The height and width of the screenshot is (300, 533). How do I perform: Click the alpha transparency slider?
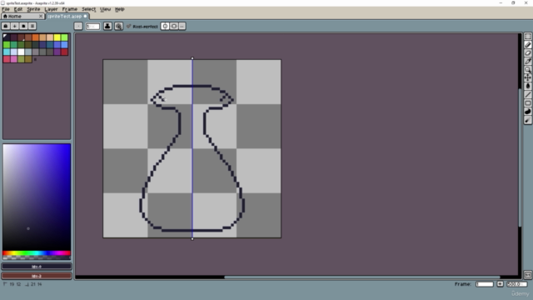coord(37,257)
